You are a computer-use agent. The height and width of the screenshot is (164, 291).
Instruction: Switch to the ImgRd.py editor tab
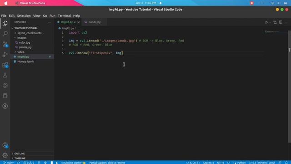[67, 22]
